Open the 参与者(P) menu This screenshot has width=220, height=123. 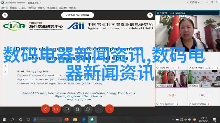52,8
